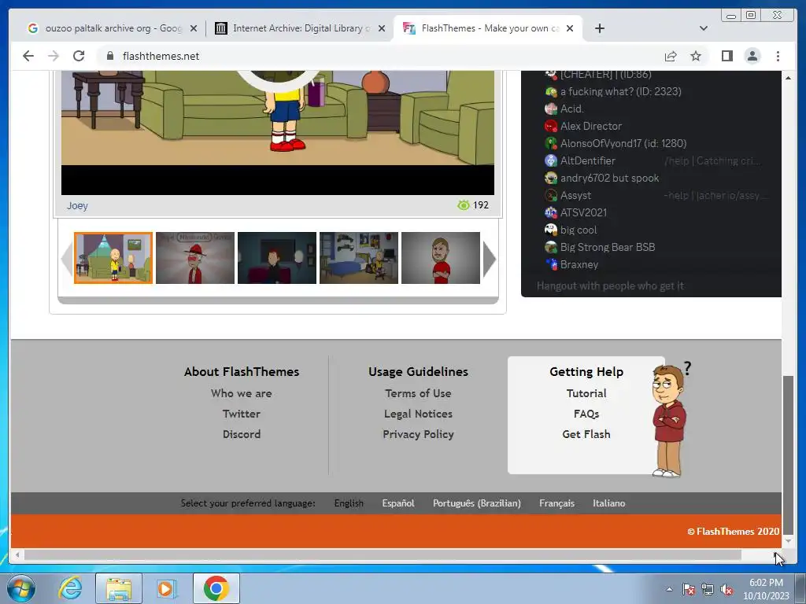The image size is (806, 604).
Task: Bookmark this tab with star icon
Action: pyautogui.click(x=696, y=56)
